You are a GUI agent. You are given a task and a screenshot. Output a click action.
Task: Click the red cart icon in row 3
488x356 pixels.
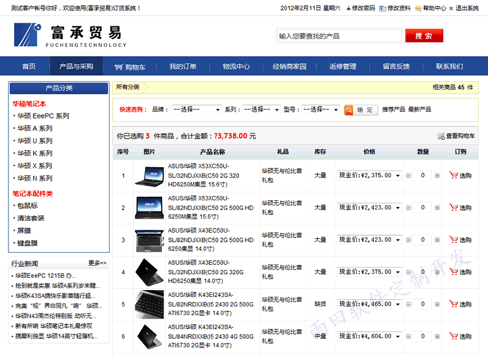pos(453,239)
